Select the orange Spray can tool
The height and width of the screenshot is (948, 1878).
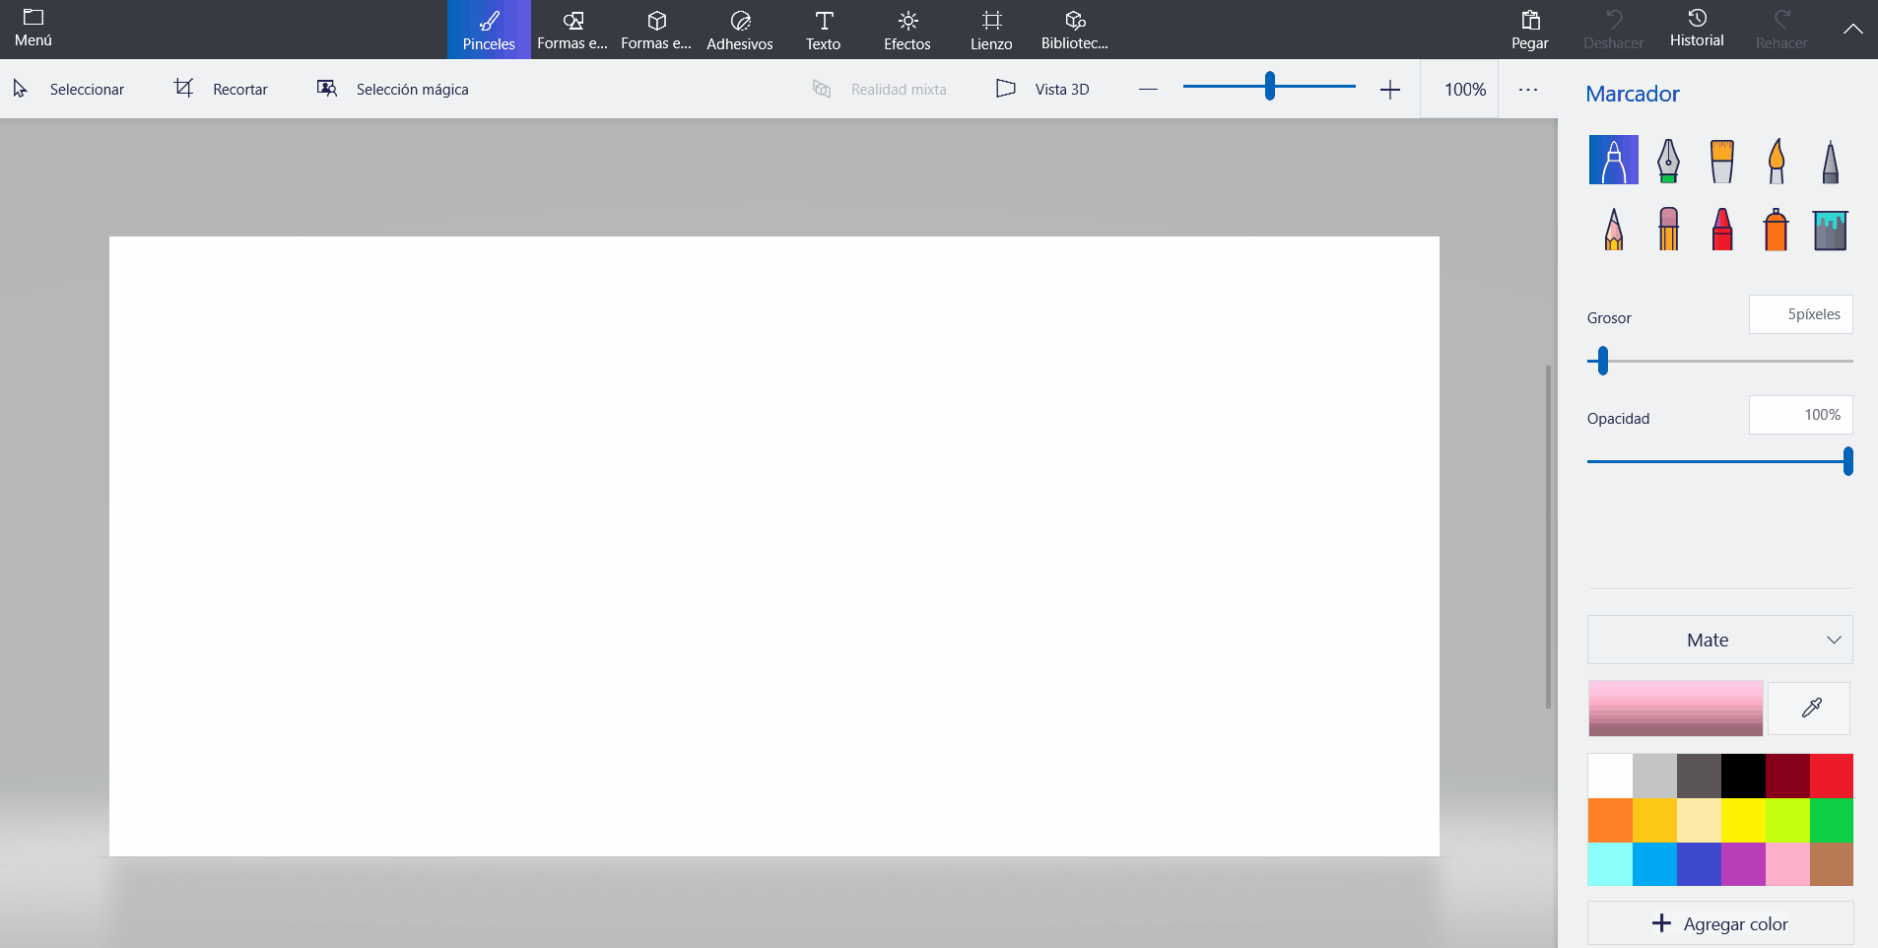(1776, 229)
